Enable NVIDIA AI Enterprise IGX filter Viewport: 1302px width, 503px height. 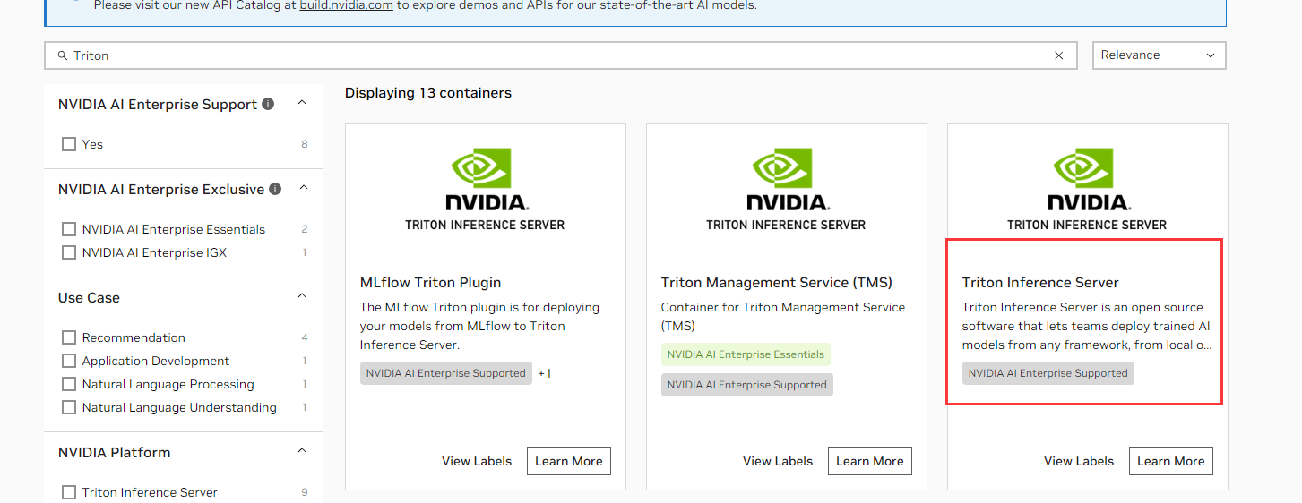click(x=69, y=252)
